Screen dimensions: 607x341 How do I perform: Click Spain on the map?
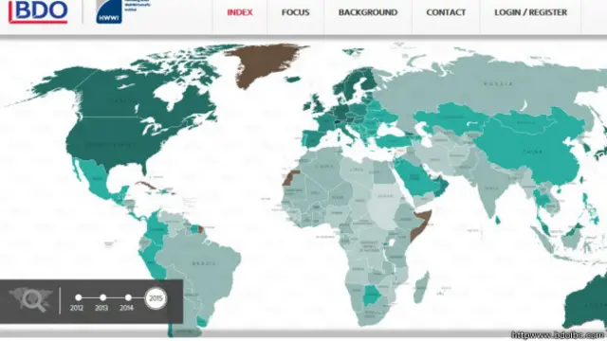coord(313,138)
